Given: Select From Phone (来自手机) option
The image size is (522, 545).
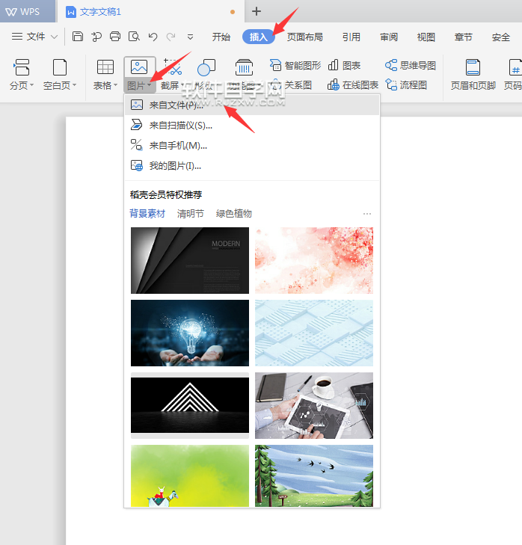Looking at the screenshot, I should coord(178,146).
